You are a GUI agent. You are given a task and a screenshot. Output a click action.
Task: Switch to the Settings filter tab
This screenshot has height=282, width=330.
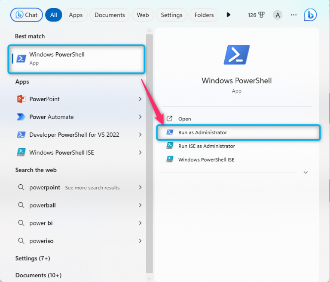[x=171, y=15]
